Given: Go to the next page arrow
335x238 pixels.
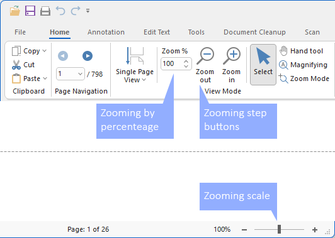Looking at the screenshot, I should coord(88,56).
